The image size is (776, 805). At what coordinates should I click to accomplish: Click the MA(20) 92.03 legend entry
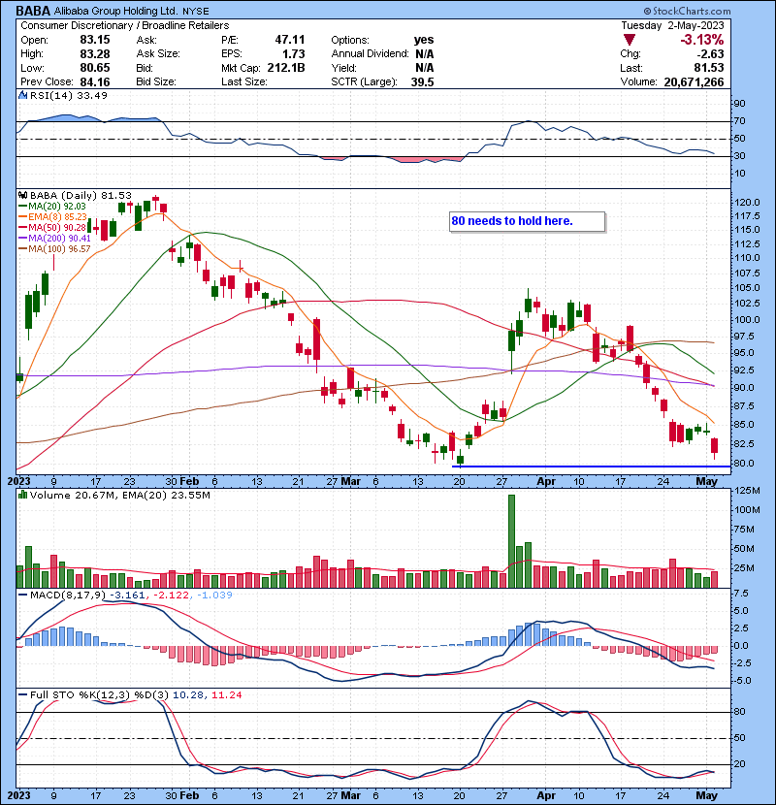[52, 207]
